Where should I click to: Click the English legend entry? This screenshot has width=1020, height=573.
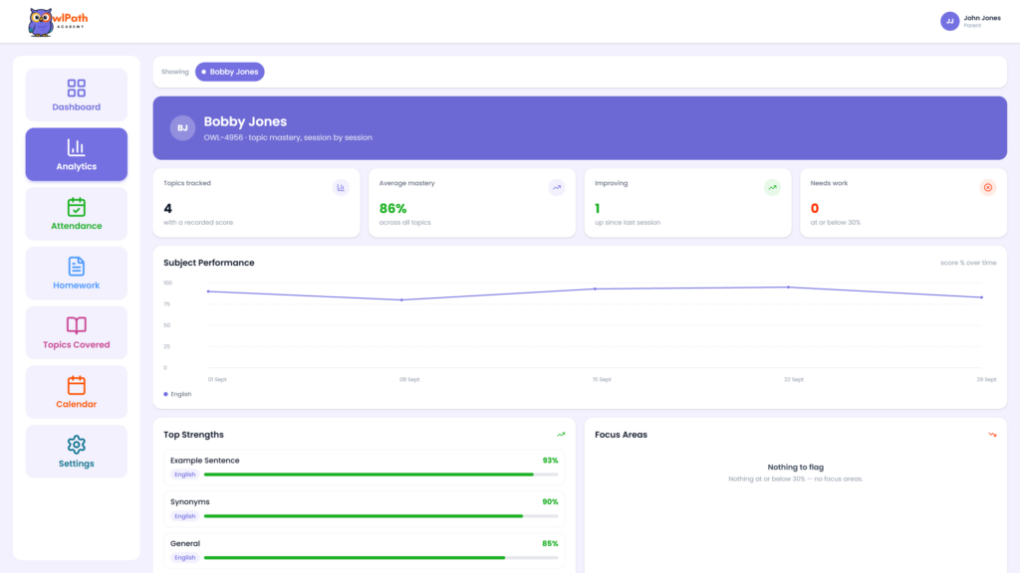(x=177, y=394)
